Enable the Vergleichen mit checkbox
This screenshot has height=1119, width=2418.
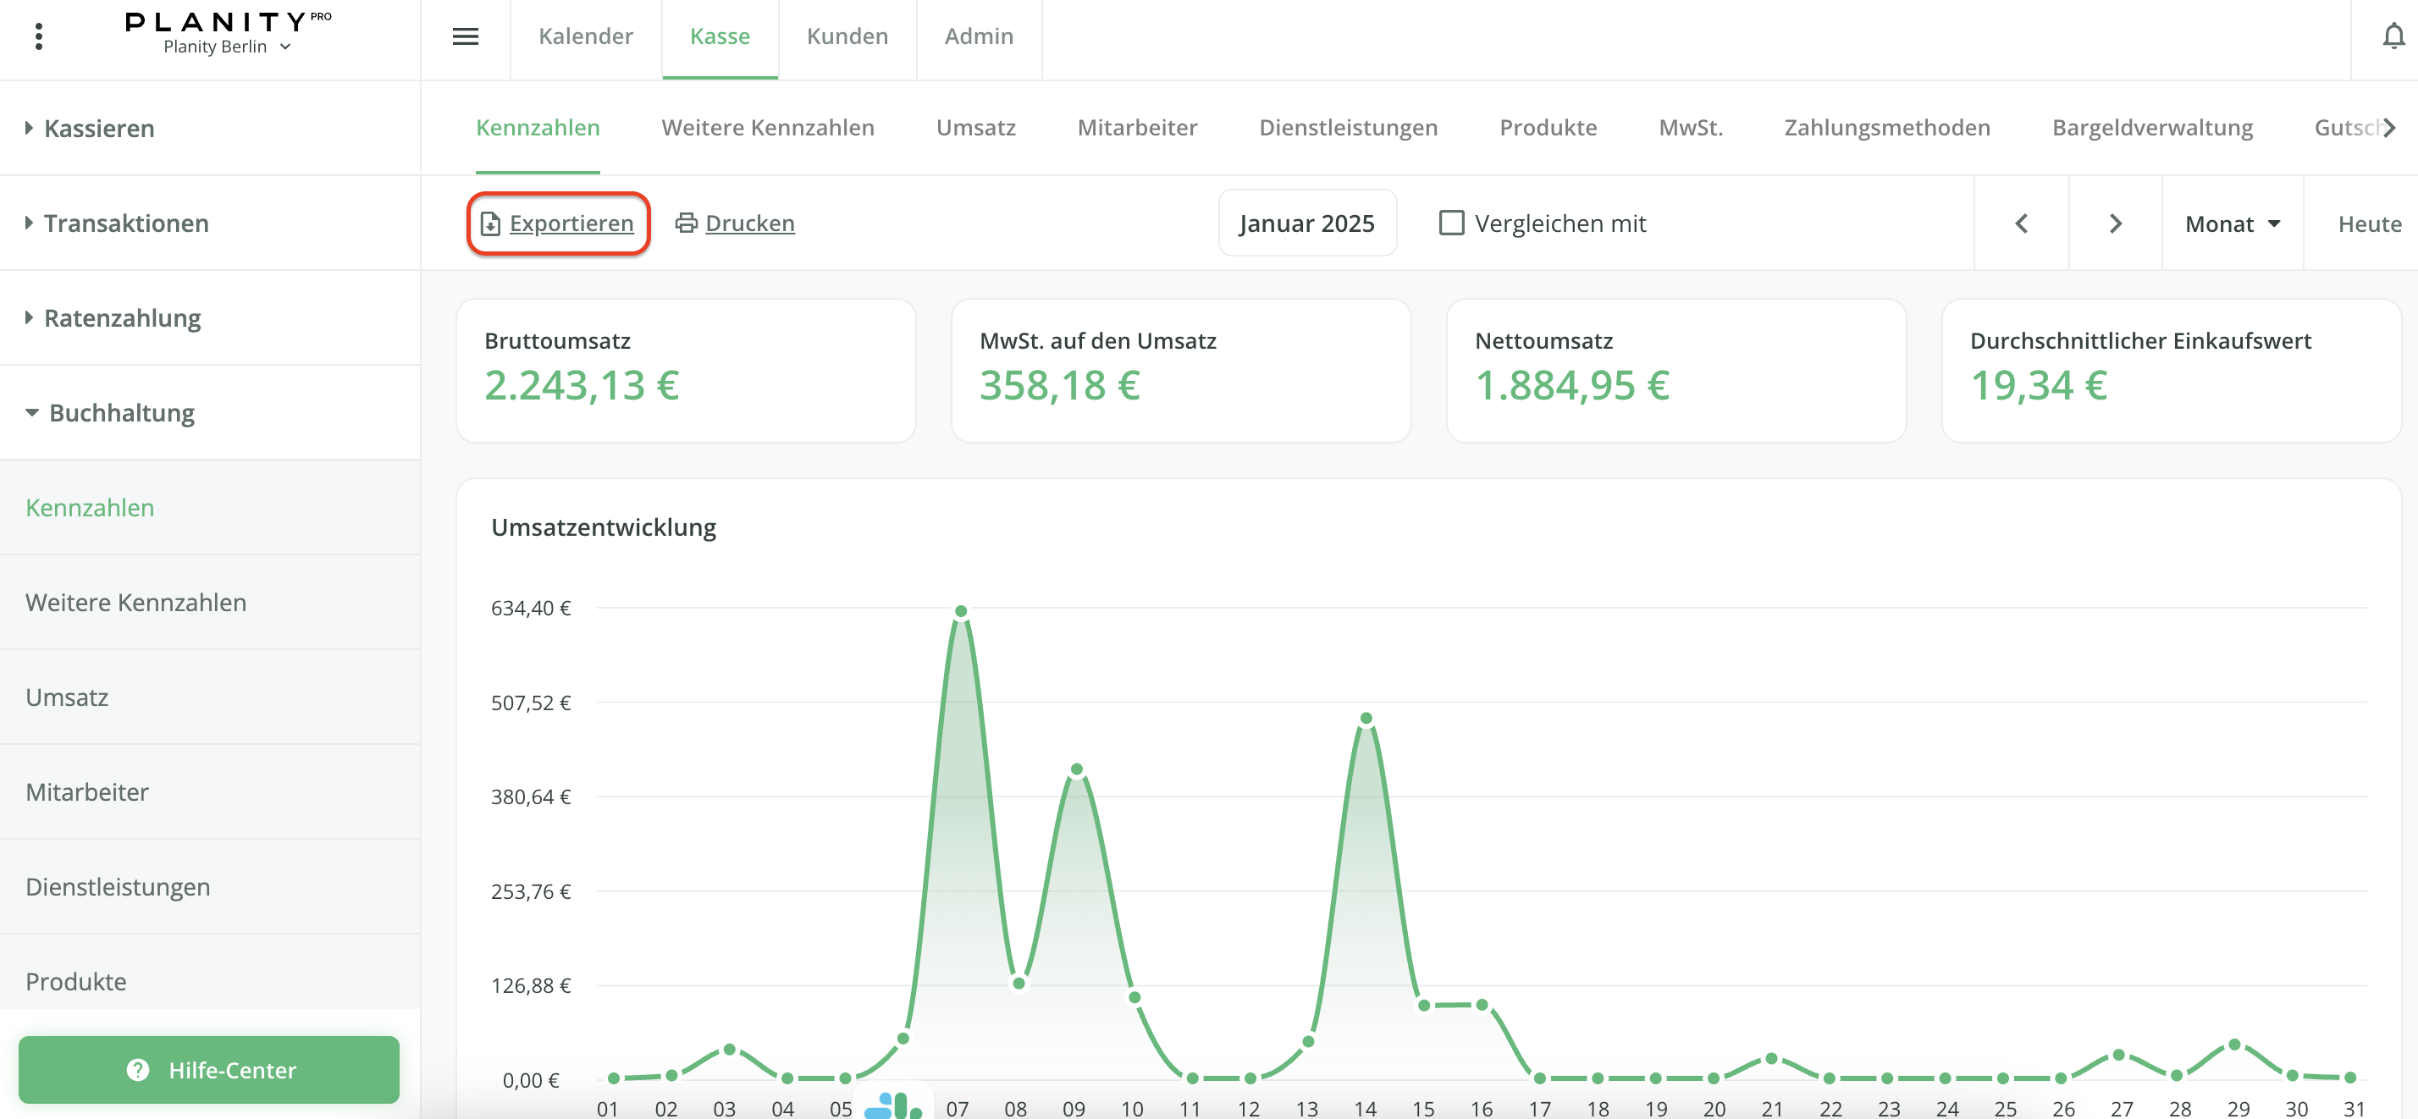coord(1451,223)
